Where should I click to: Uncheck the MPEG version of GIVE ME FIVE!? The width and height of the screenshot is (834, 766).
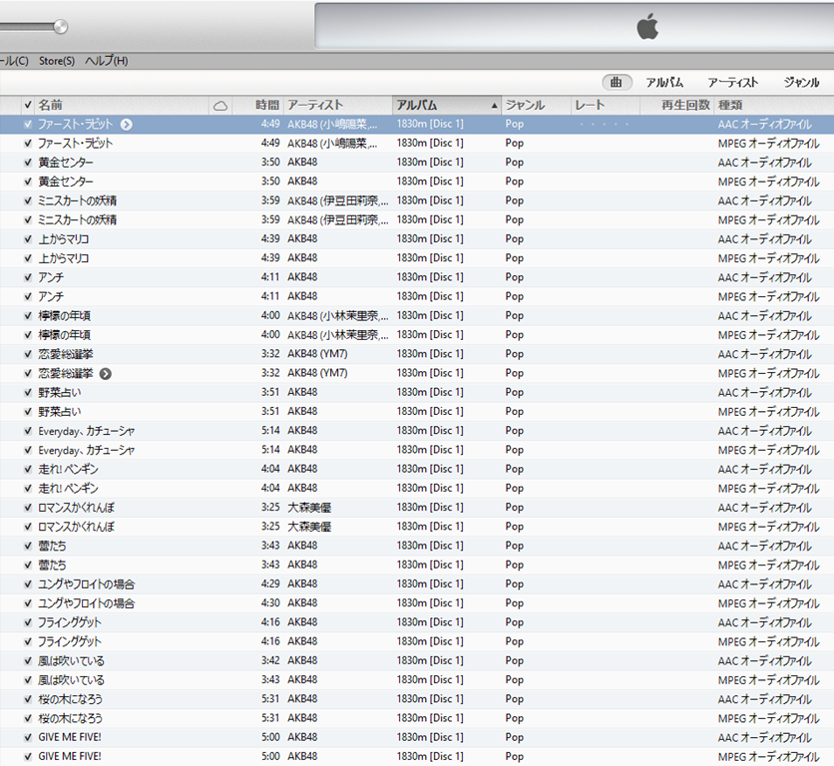click(x=28, y=756)
